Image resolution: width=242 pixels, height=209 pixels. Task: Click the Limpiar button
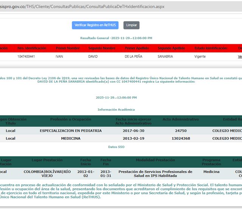tap(131, 25)
